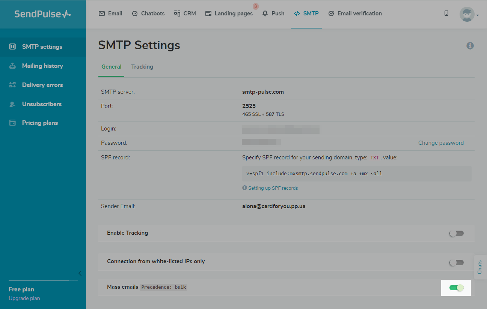This screenshot has width=487, height=309.
Task: Click the '465 SSL • 587 TLS' port text
Action: (x=263, y=114)
